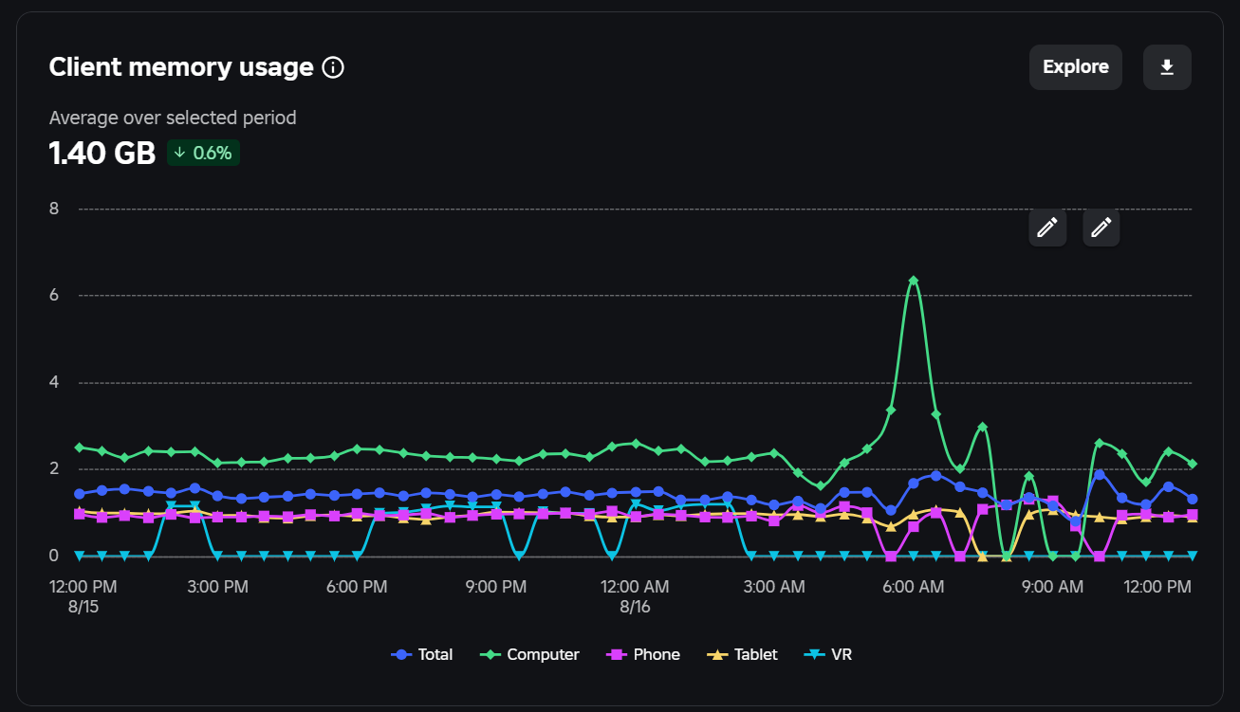Toggle the Phone series in legend
The width and height of the screenshot is (1240, 712).
pos(643,654)
